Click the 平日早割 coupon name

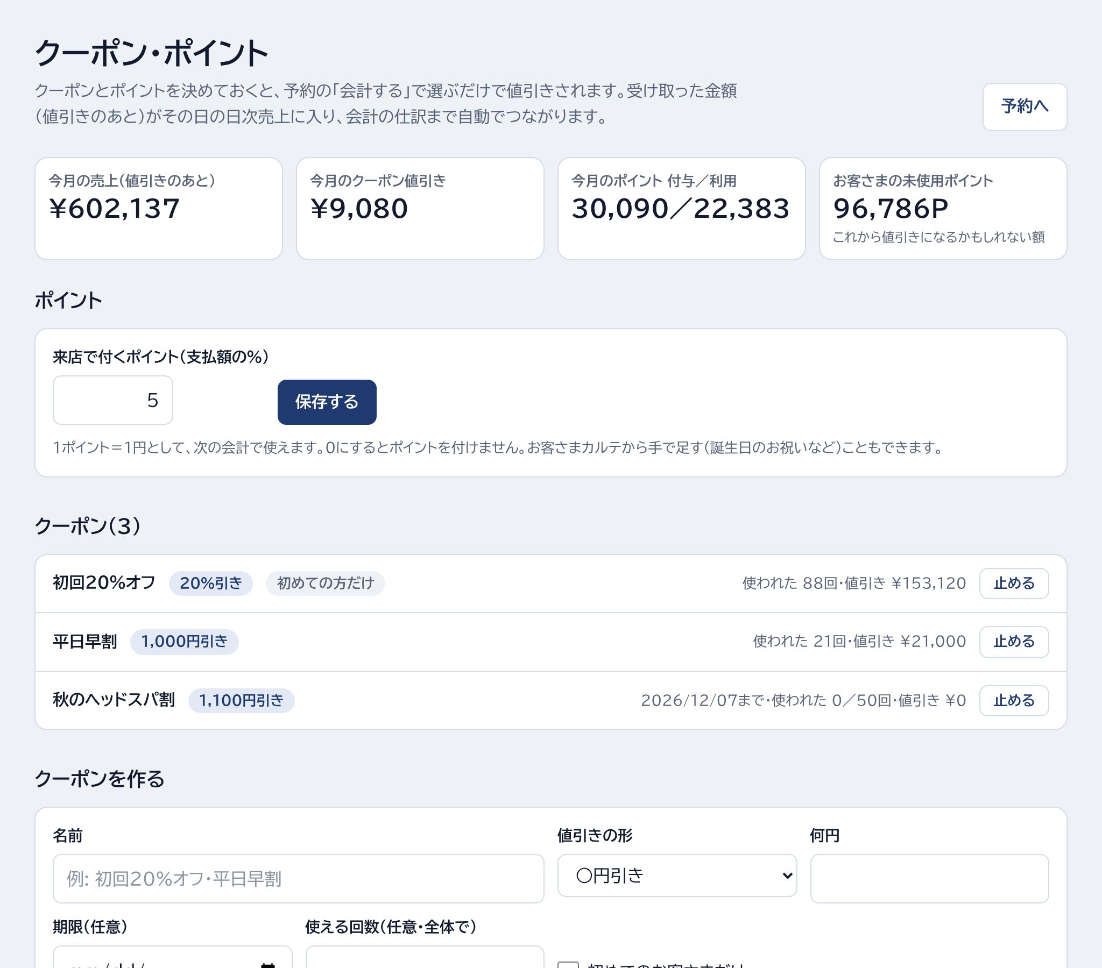point(84,642)
